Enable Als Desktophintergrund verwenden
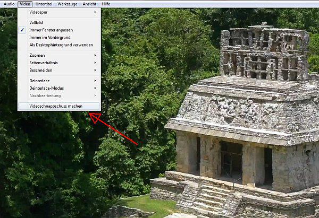319x218 pixels. (x=58, y=45)
